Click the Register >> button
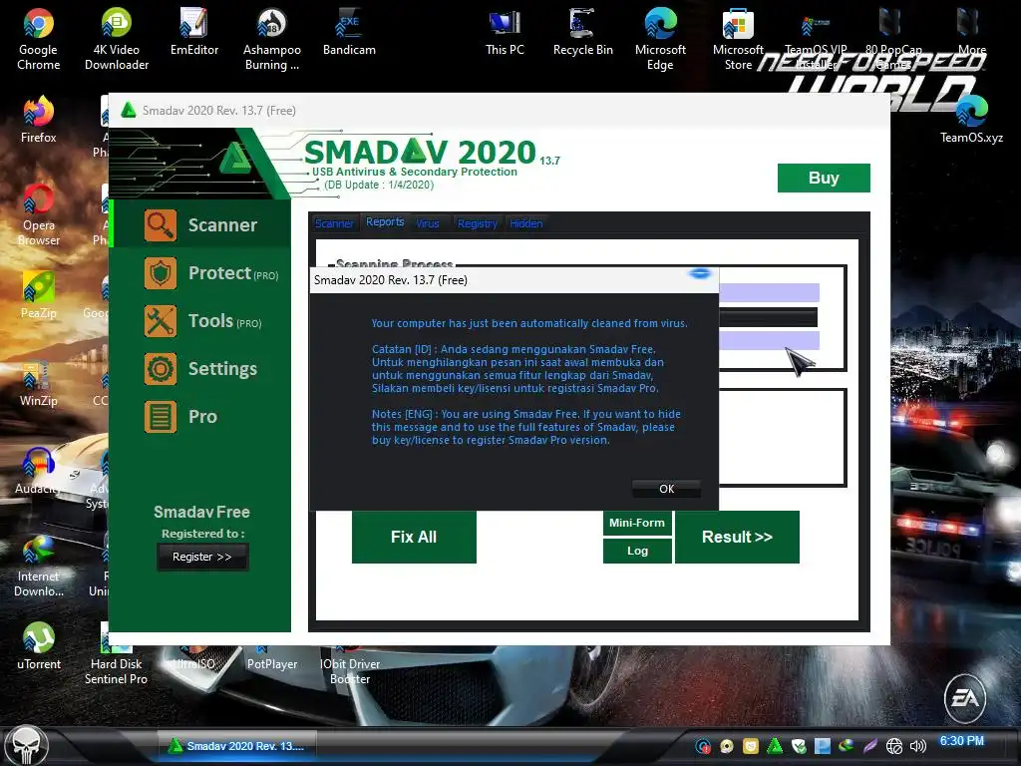Image resolution: width=1021 pixels, height=766 pixels. tap(201, 557)
